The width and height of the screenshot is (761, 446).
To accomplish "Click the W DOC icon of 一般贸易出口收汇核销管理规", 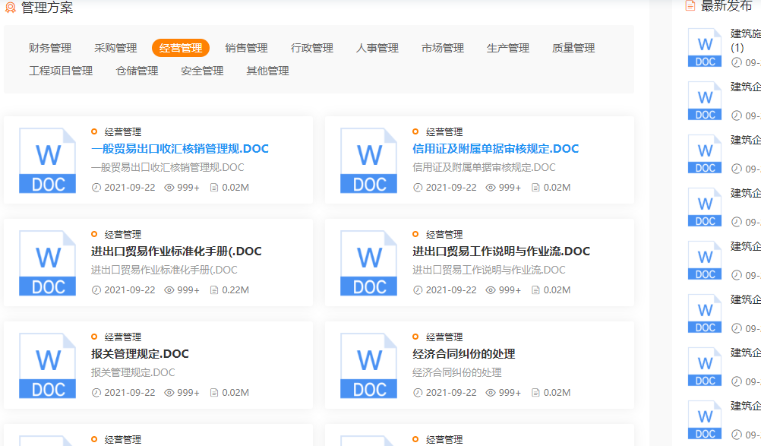I will [x=47, y=160].
